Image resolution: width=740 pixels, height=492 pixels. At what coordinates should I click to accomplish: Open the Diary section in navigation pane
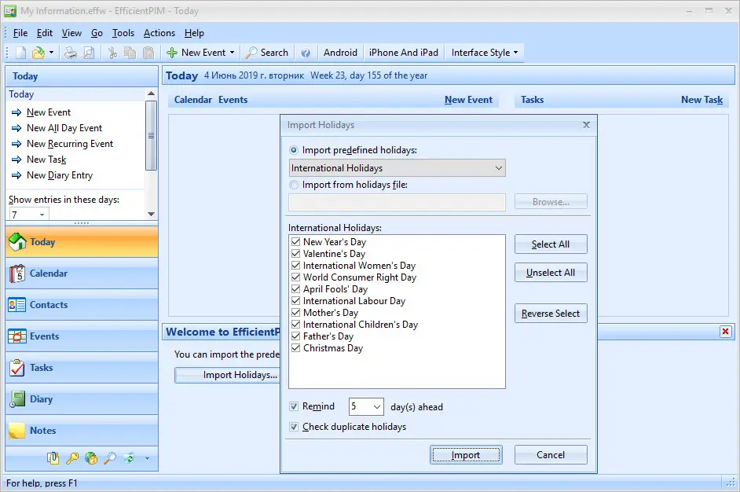click(82, 399)
